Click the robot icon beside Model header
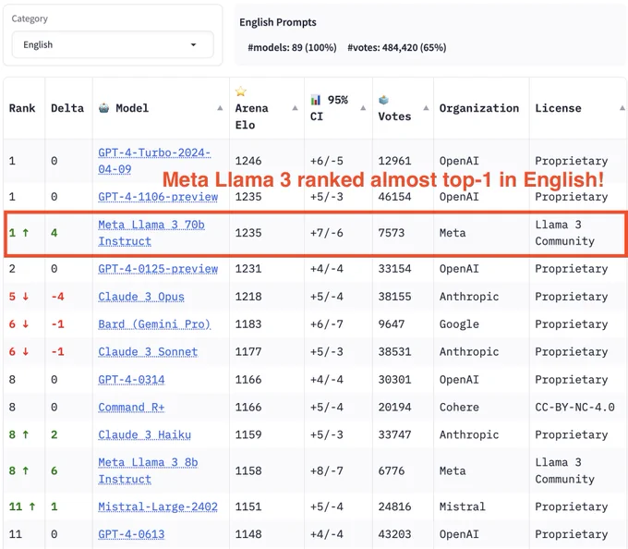 (x=103, y=108)
